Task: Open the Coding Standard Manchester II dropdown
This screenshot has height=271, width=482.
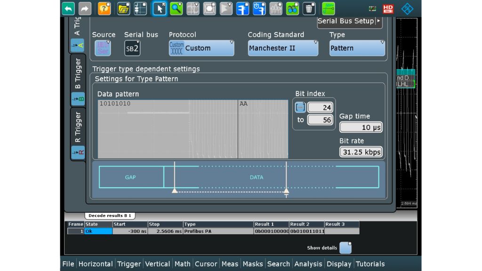Action: 283,48
